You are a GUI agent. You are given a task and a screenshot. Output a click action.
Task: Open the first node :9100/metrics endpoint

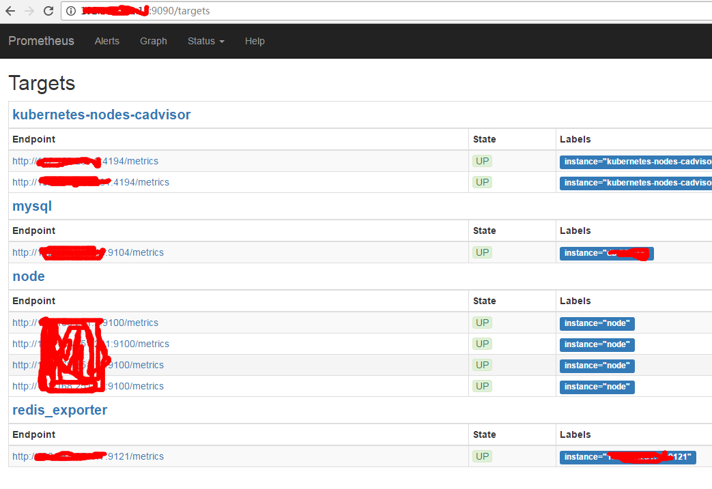(x=85, y=323)
